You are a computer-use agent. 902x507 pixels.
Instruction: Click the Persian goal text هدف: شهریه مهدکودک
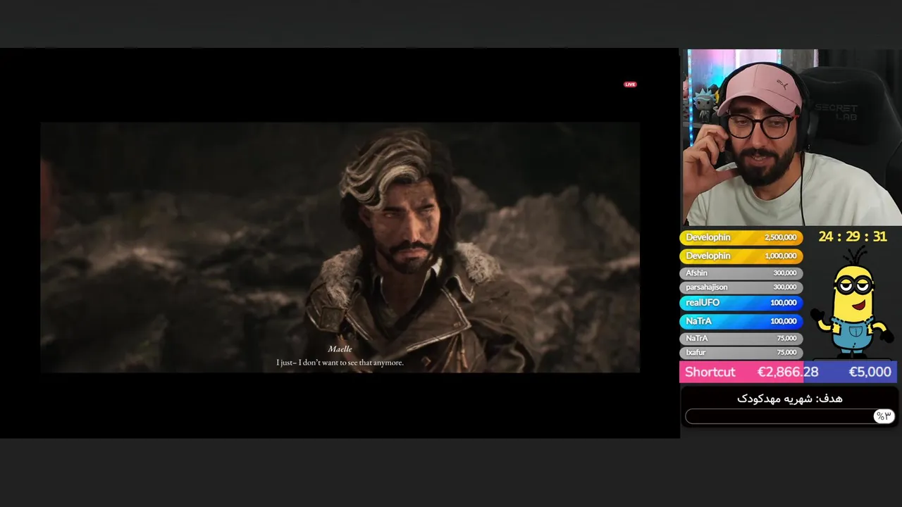pos(789,399)
